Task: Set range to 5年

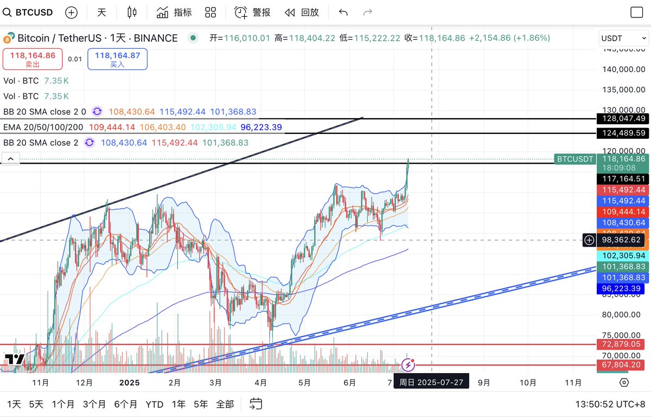Action: point(201,404)
